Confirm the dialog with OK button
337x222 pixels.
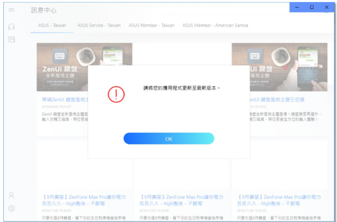[x=168, y=138]
